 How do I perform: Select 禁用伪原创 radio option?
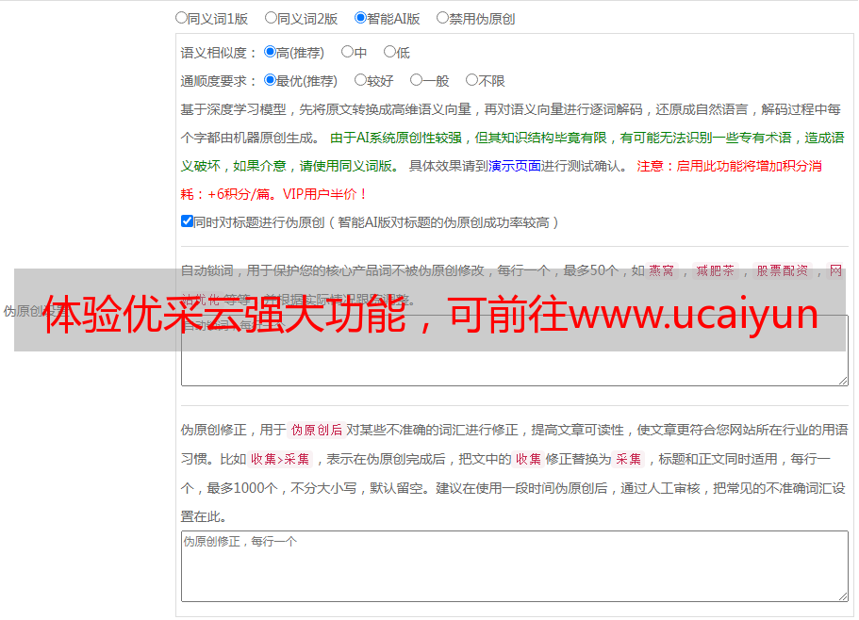[442, 18]
